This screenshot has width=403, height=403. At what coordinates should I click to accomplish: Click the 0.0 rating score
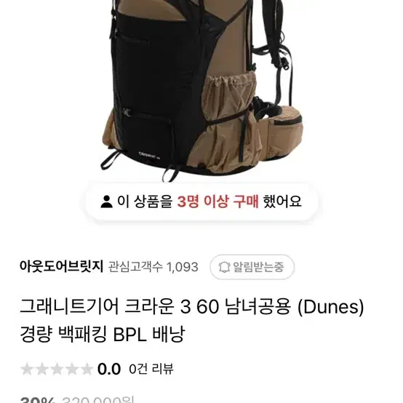pyautogui.click(x=109, y=369)
